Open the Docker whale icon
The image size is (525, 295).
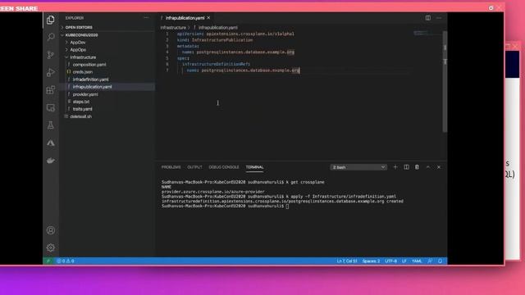pyautogui.click(x=51, y=161)
